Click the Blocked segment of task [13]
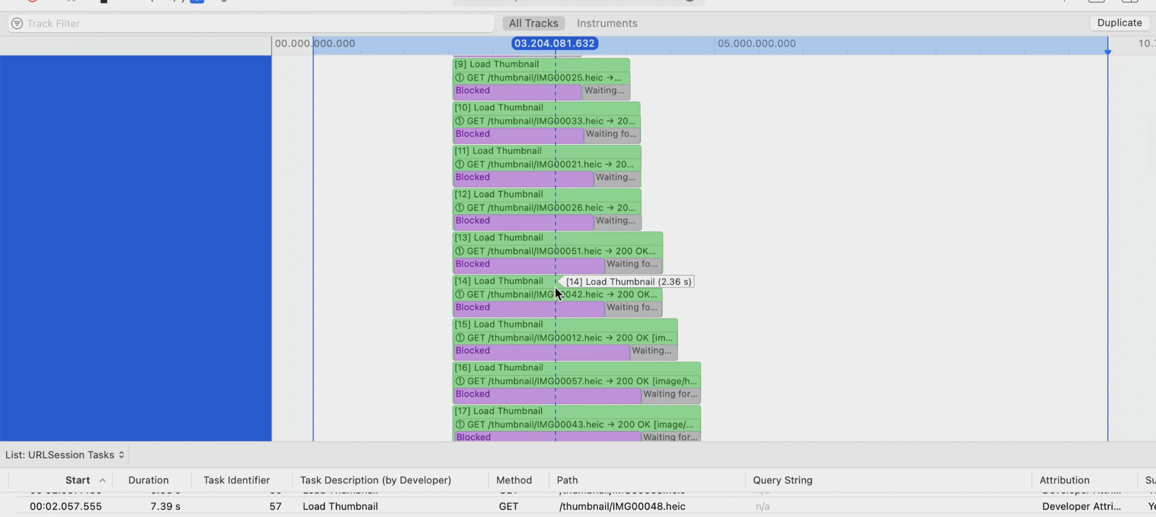 click(529, 265)
